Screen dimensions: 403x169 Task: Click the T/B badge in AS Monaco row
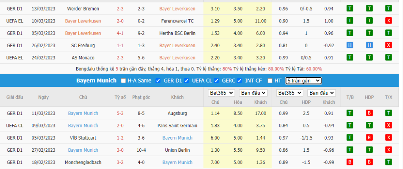[349, 57]
